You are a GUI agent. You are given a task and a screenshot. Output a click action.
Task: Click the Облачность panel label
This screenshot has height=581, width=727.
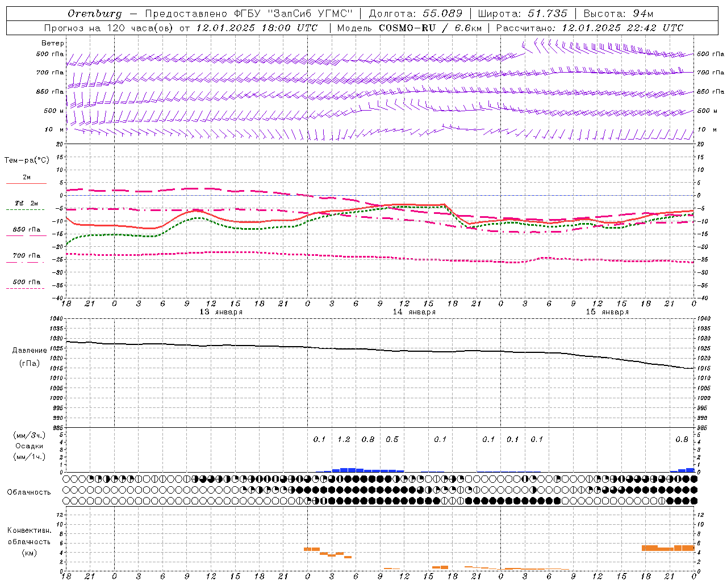(29, 492)
